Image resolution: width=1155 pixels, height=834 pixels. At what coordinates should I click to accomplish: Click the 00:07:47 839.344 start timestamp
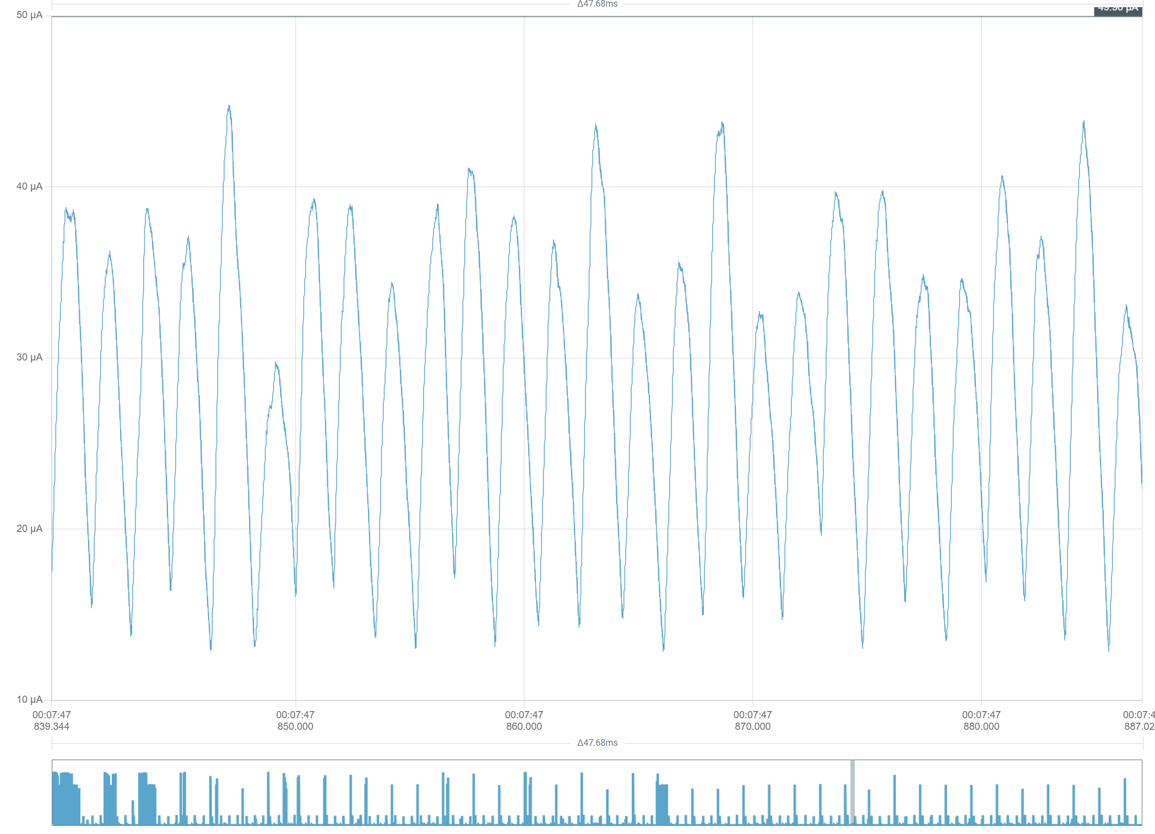(x=51, y=720)
